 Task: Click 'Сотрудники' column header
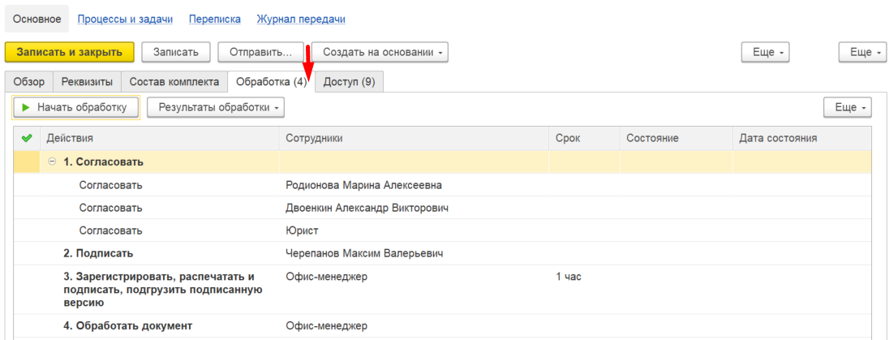[414, 138]
